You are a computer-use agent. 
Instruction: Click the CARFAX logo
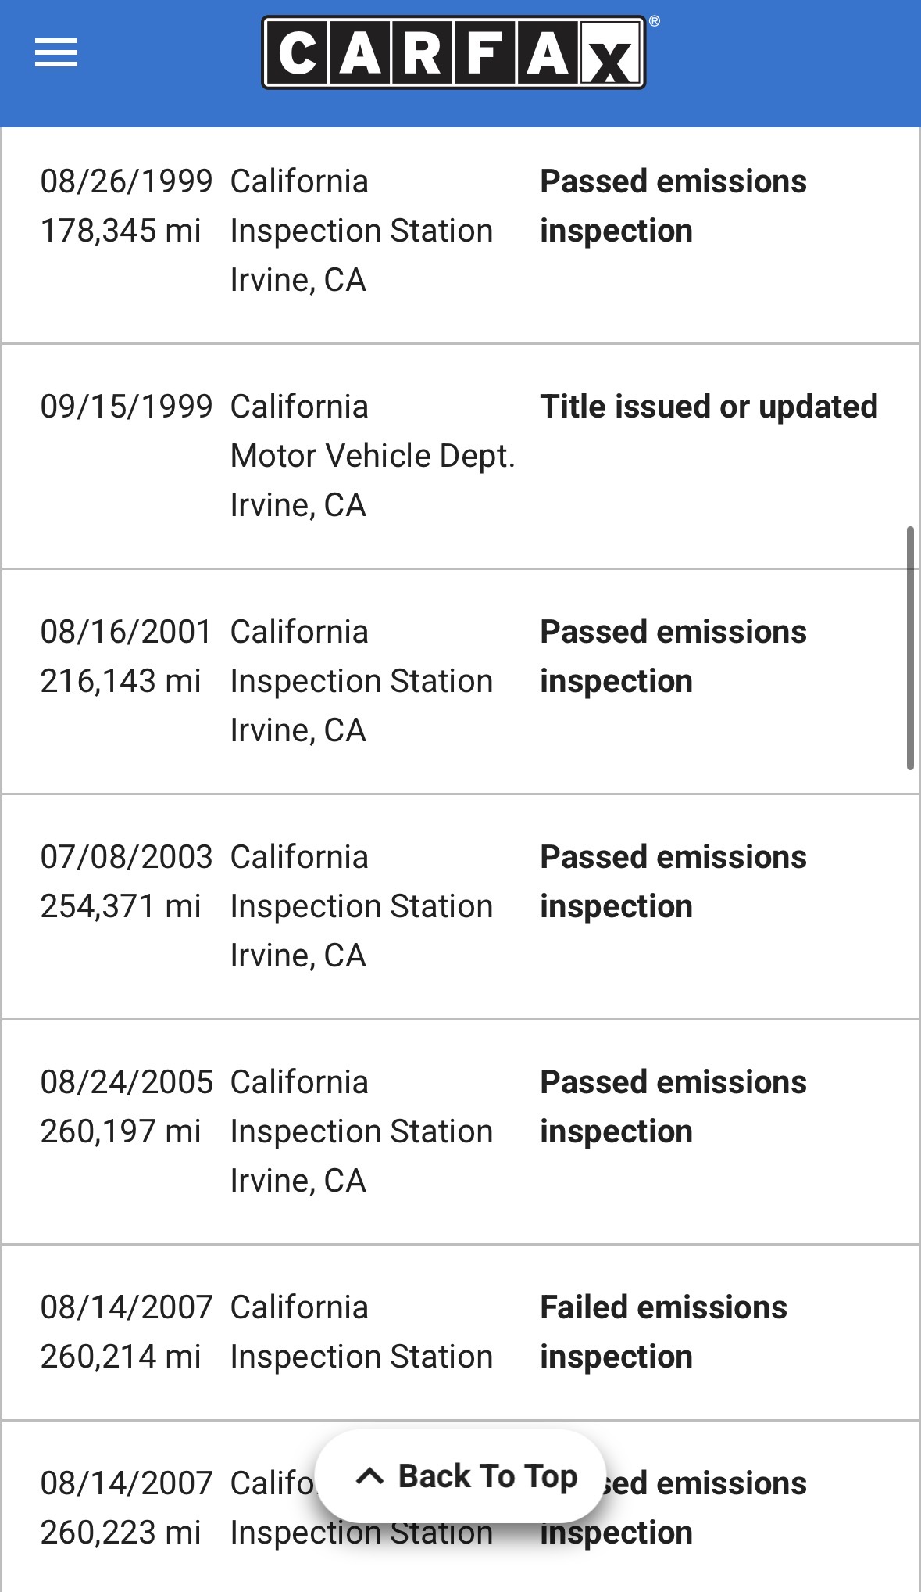453,53
